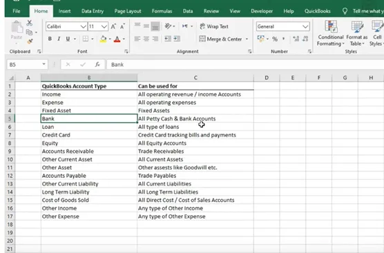The image size is (384, 253).
Task: Align text to top
Action: click(x=137, y=26)
